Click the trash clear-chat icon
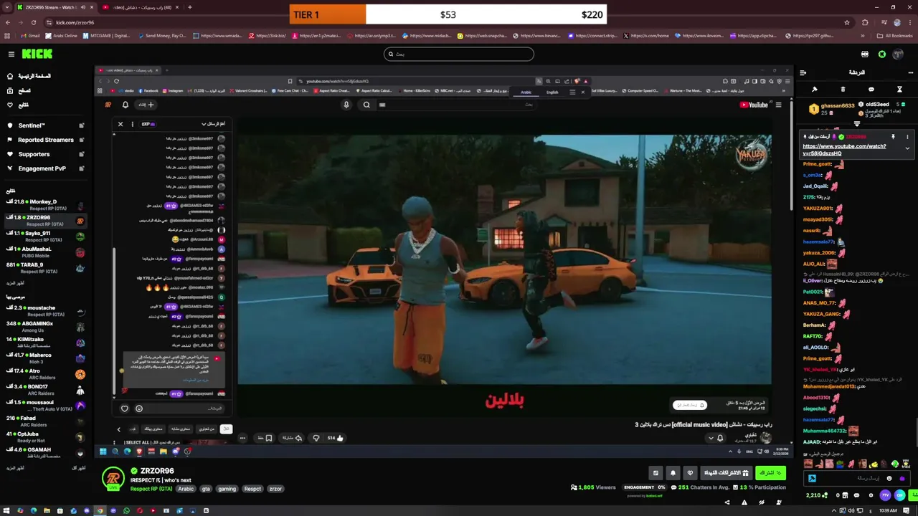 [843, 90]
